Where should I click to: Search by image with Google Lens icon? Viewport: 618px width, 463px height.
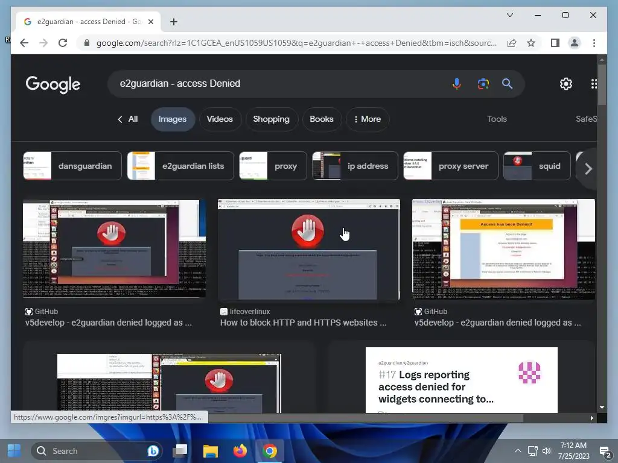click(483, 83)
